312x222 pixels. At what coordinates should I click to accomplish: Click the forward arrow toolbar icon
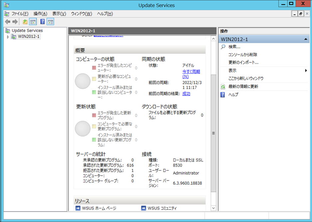[15, 22]
